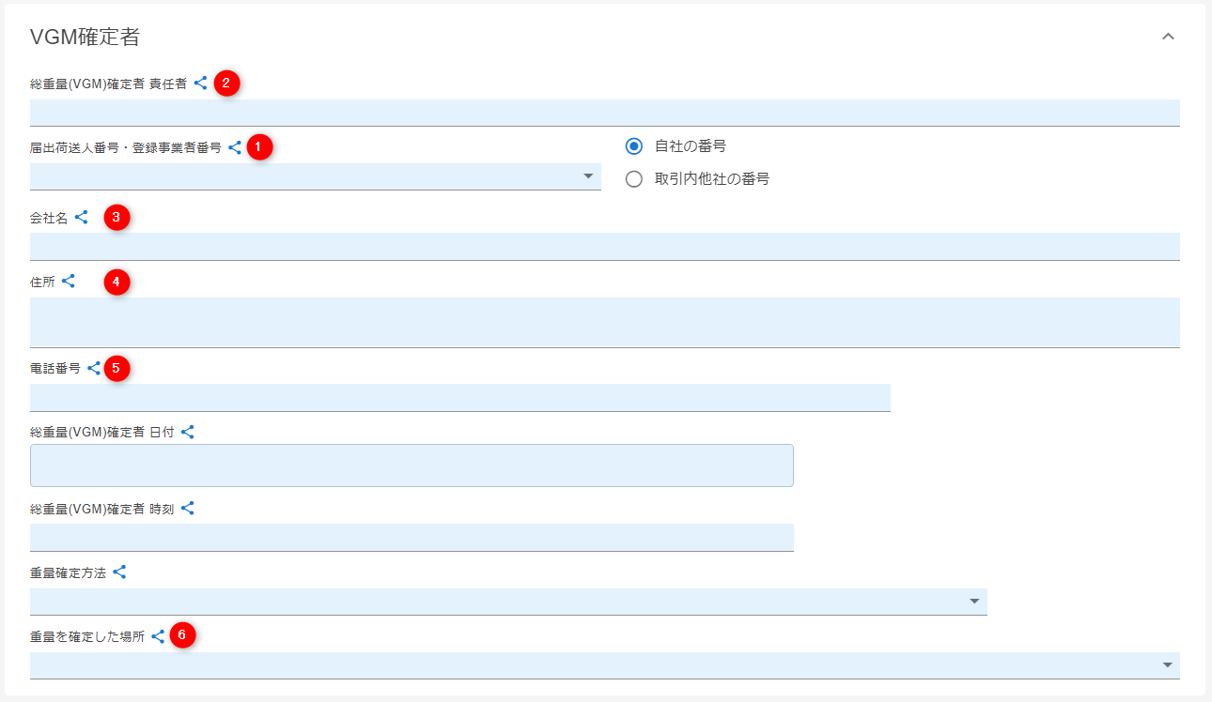Open the 総重量(VGM)確定者 日付 date field

(412, 465)
